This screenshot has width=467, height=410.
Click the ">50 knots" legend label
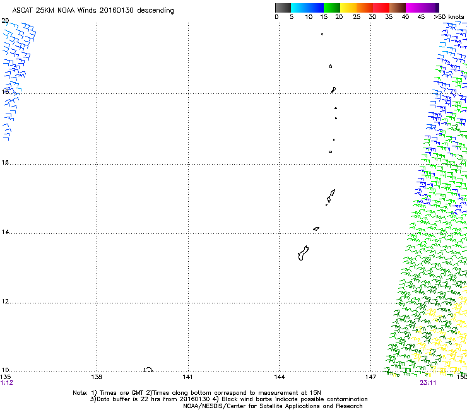[x=449, y=17]
